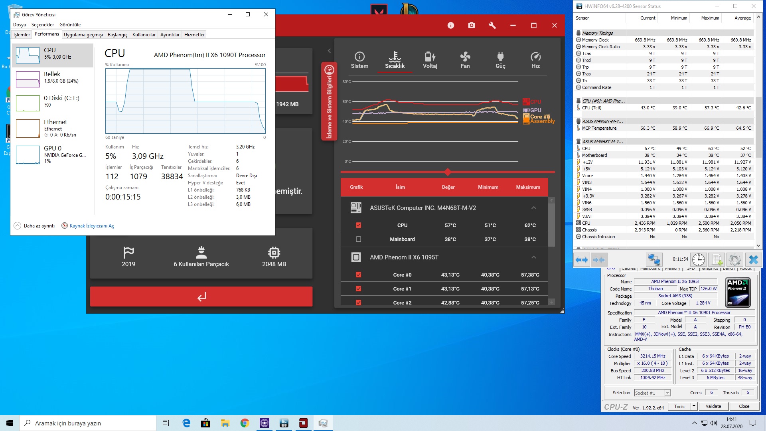
Task: Select the Güç power plug section
Action: click(x=500, y=60)
